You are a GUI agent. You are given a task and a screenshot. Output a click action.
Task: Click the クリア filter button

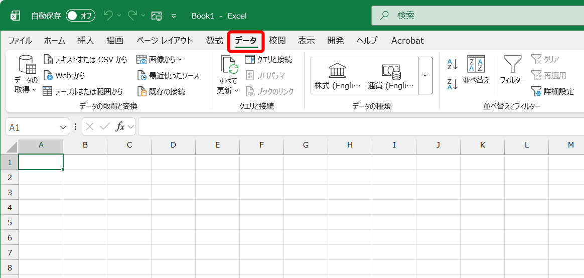[546, 59]
